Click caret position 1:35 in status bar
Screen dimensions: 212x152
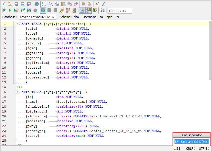click(x=177, y=149)
